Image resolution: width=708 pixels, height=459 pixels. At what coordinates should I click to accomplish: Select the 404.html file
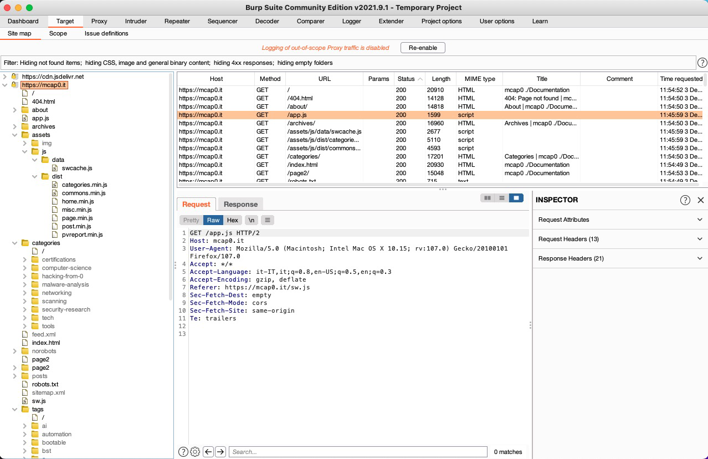(x=43, y=101)
